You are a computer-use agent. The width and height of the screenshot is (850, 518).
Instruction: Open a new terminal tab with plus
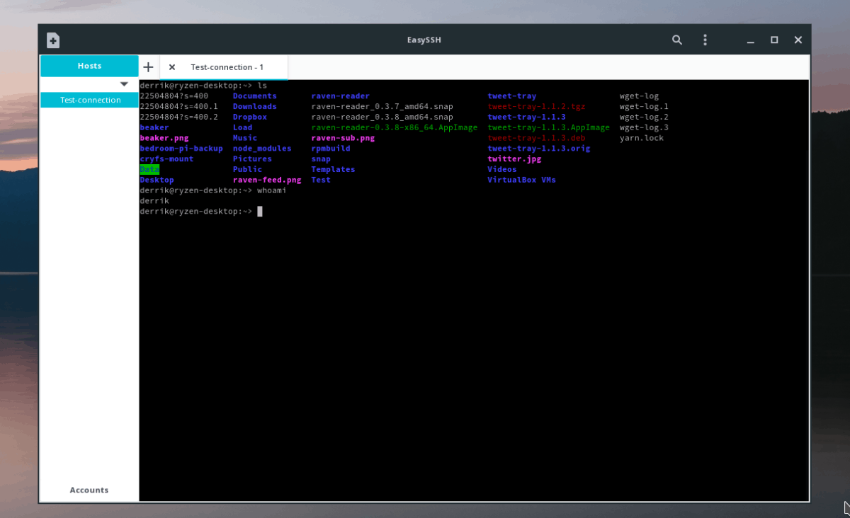pos(148,67)
